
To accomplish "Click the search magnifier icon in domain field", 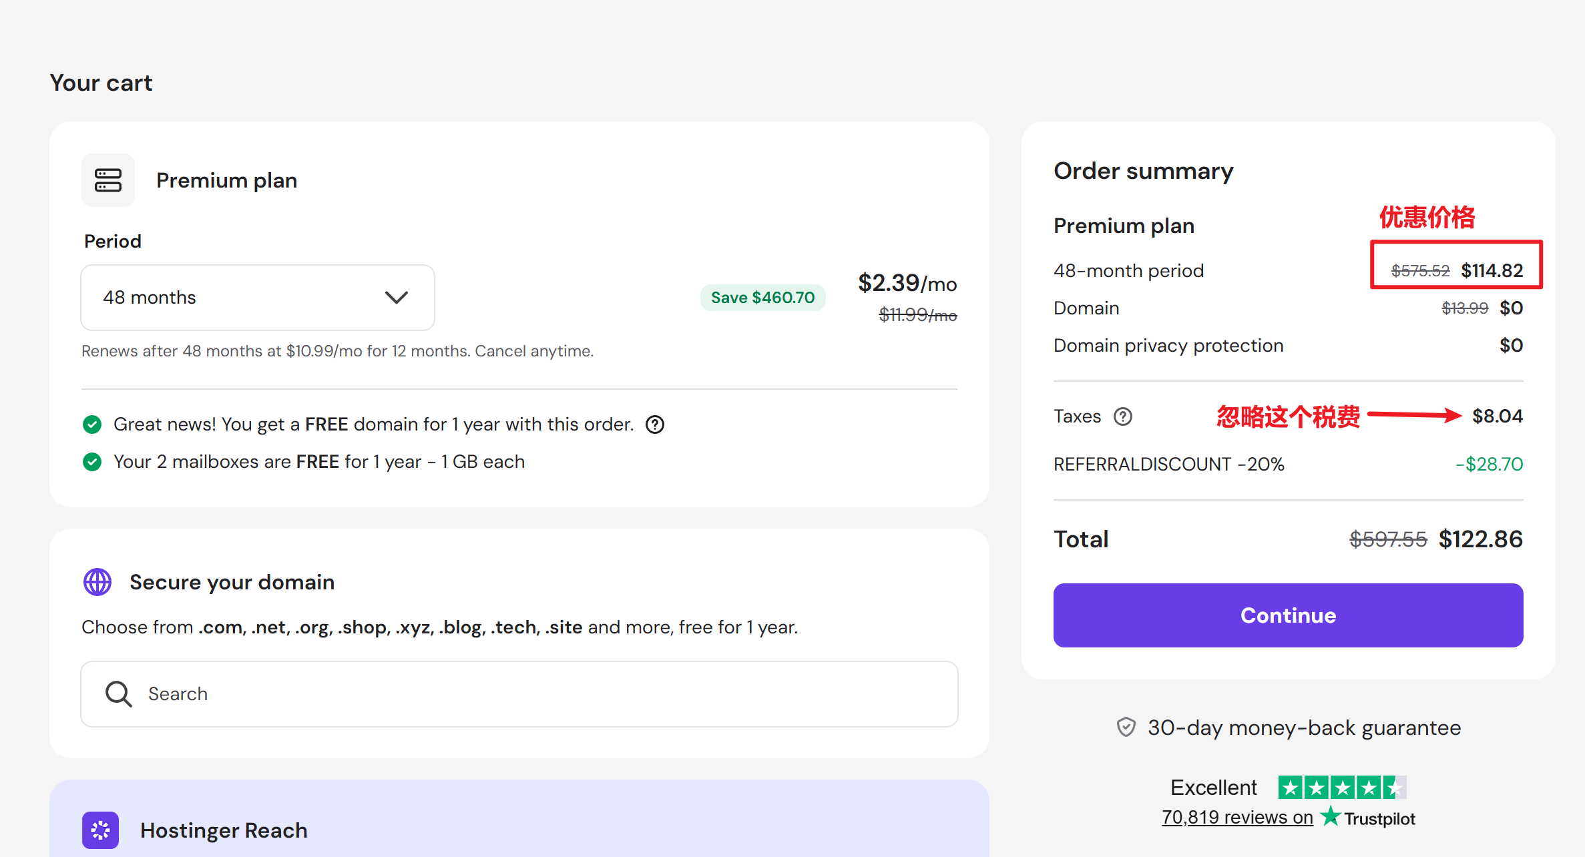I will point(118,694).
